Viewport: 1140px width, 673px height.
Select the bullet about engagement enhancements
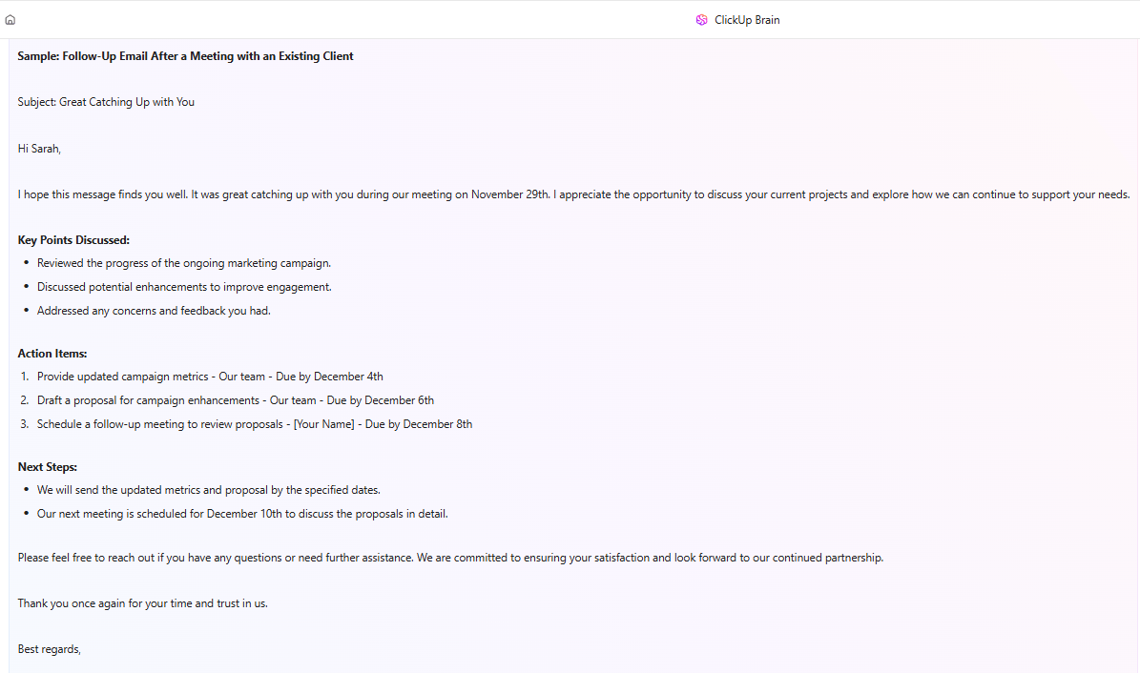[x=184, y=286]
